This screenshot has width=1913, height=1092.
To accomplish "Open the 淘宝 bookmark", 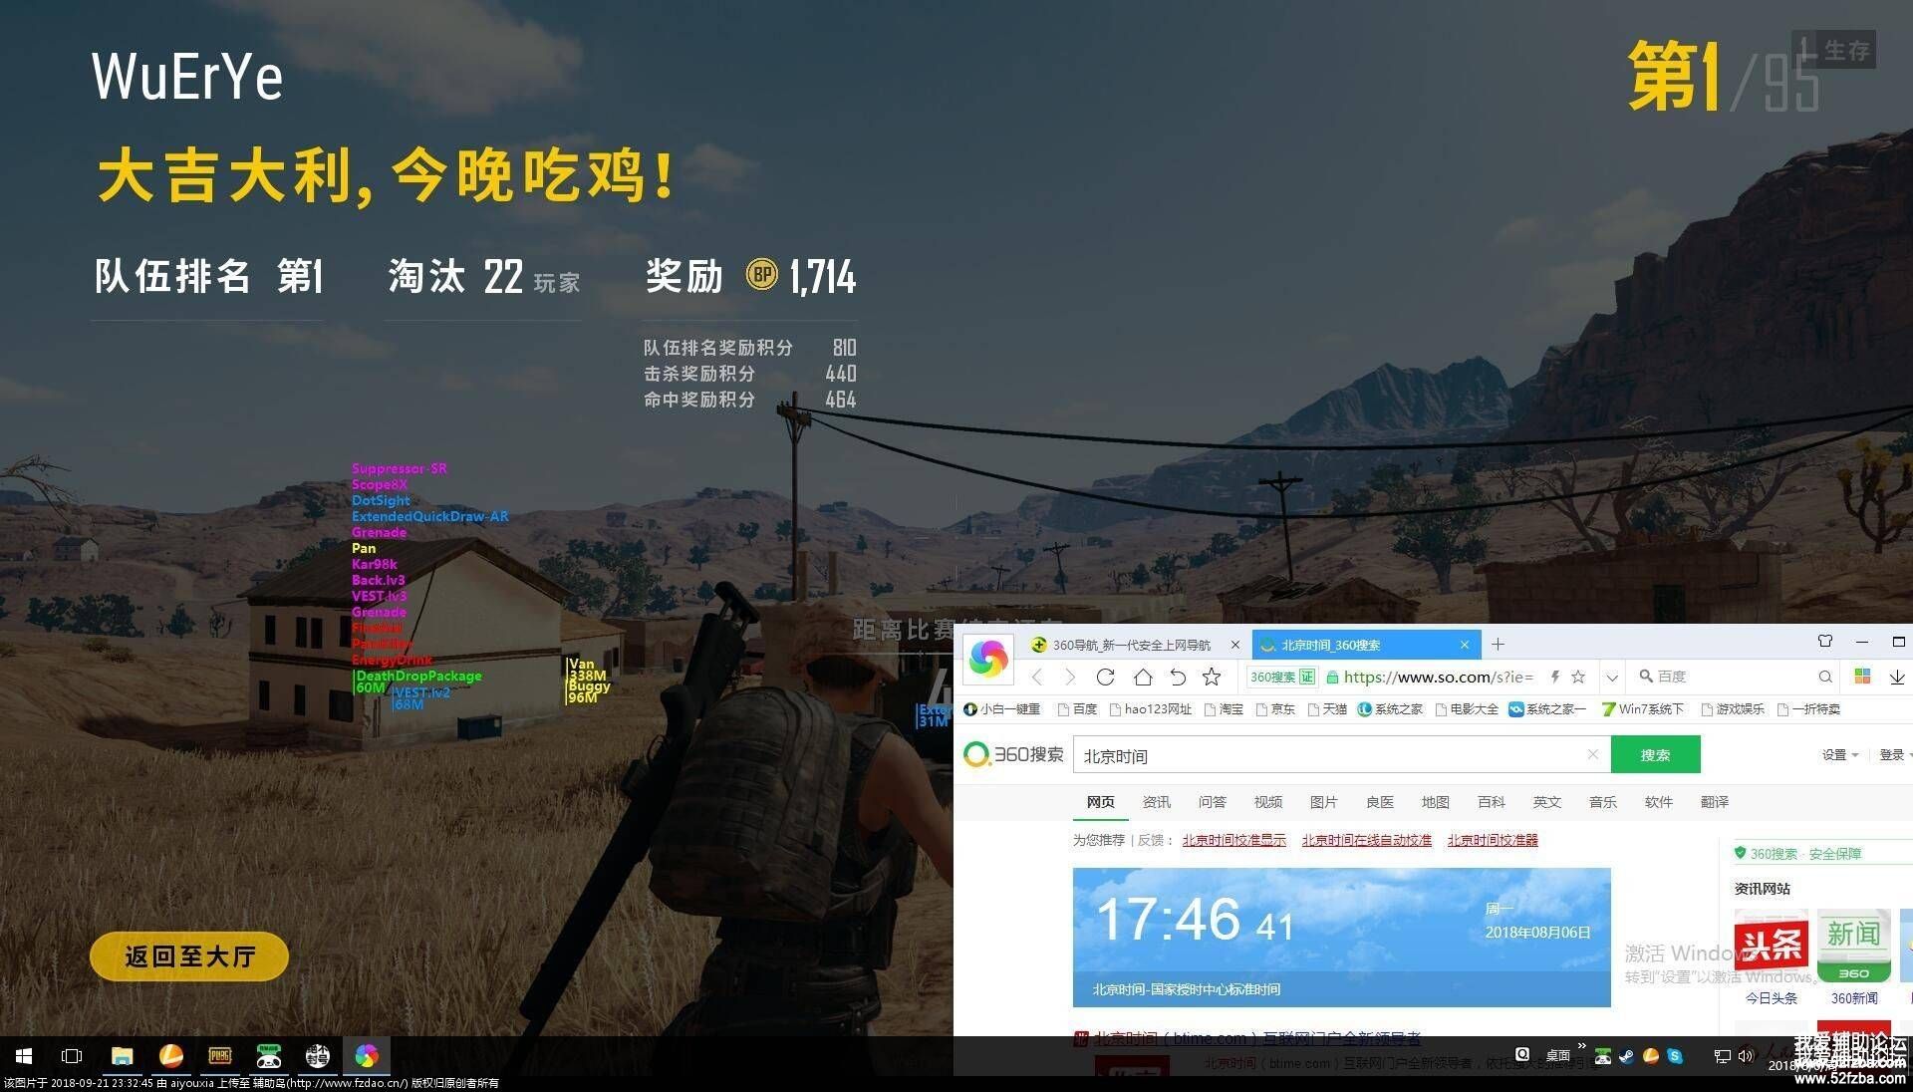I will [x=1224, y=709].
